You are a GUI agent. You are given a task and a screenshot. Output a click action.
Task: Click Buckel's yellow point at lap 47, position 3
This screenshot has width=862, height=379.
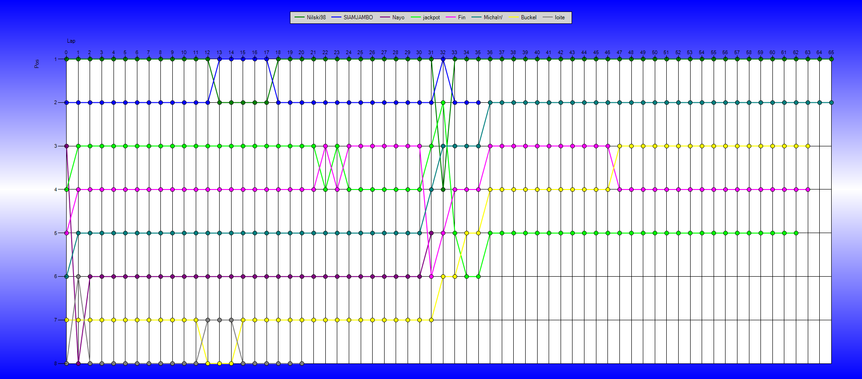pos(619,146)
